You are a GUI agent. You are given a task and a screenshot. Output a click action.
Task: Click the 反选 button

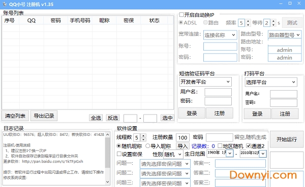113,118
